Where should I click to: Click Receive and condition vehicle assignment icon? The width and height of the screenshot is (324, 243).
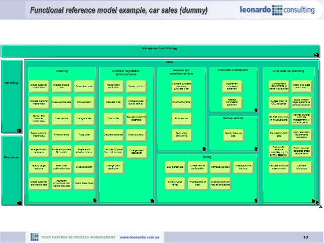[x=204, y=149]
